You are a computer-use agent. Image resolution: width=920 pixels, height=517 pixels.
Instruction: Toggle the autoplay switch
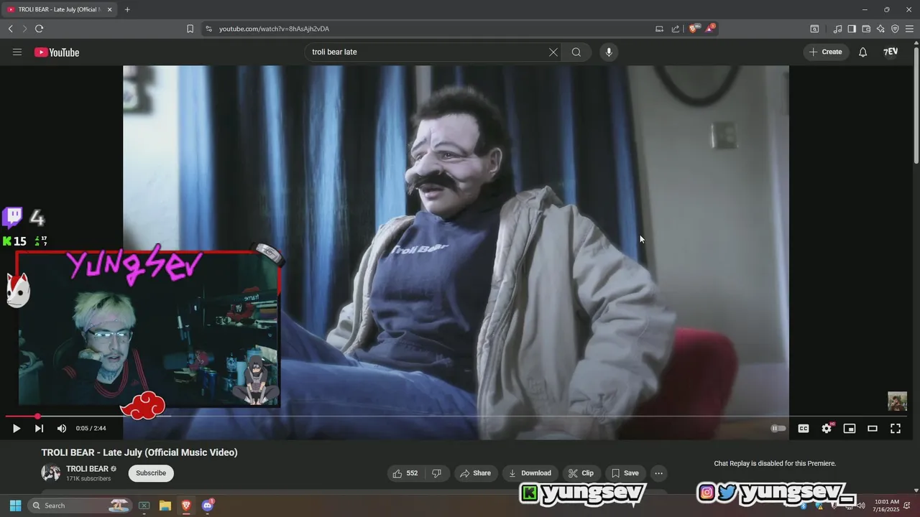(x=778, y=428)
